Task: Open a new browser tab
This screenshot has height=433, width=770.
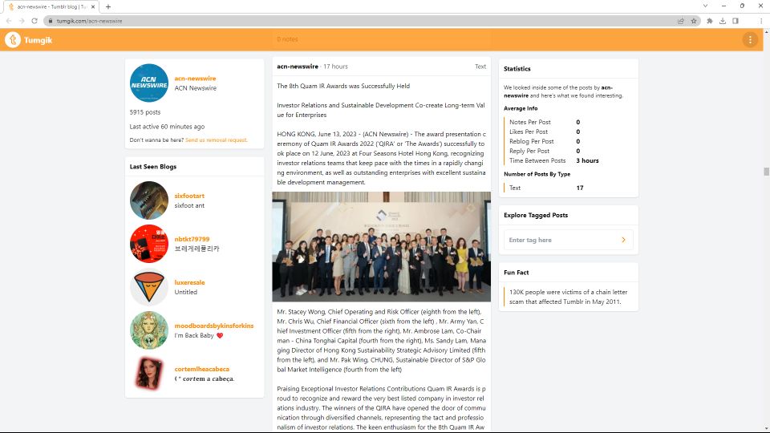Action: pyautogui.click(x=108, y=7)
